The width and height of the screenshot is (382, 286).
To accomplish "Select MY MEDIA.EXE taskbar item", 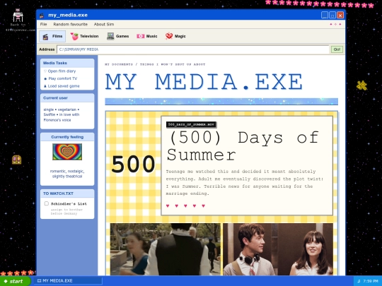I will click(x=68, y=281).
